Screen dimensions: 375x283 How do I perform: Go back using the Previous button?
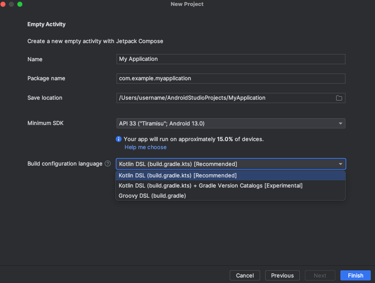282,275
